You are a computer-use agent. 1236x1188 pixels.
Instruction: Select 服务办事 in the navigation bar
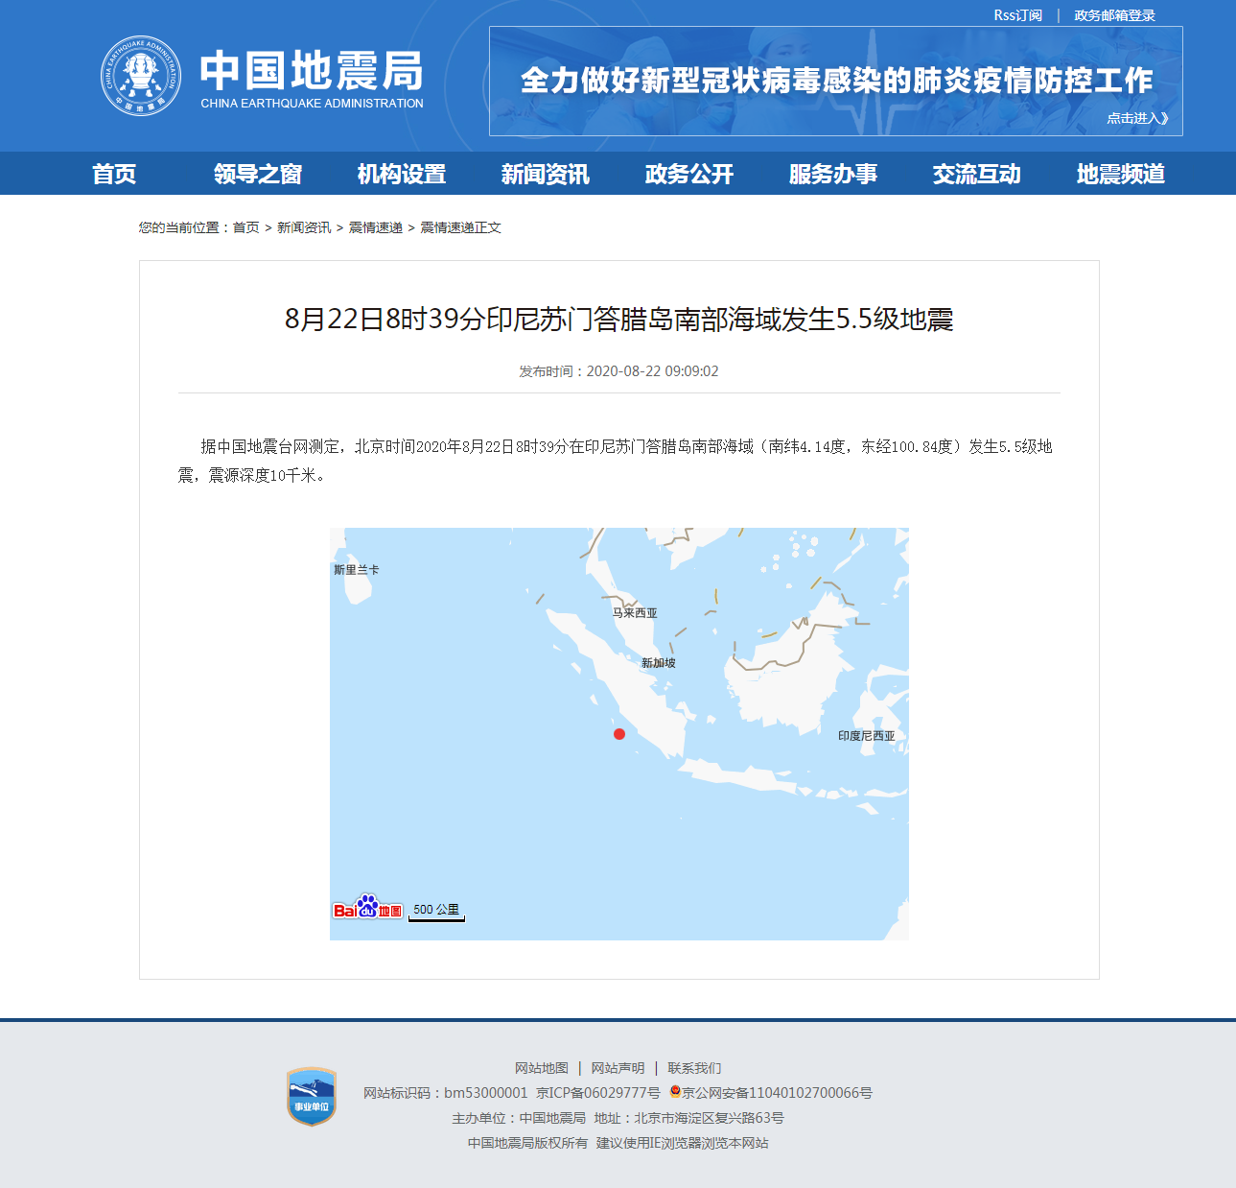pos(833,174)
